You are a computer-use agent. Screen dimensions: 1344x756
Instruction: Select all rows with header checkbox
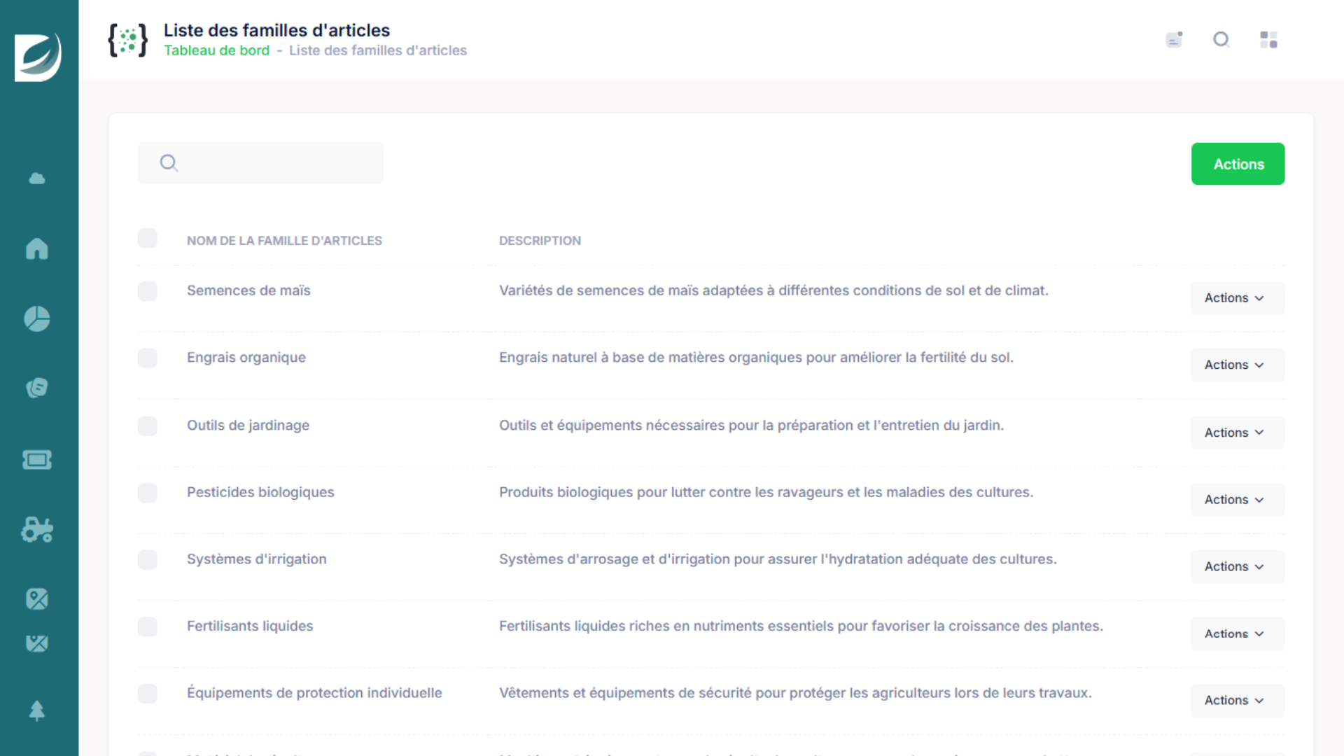pos(148,239)
